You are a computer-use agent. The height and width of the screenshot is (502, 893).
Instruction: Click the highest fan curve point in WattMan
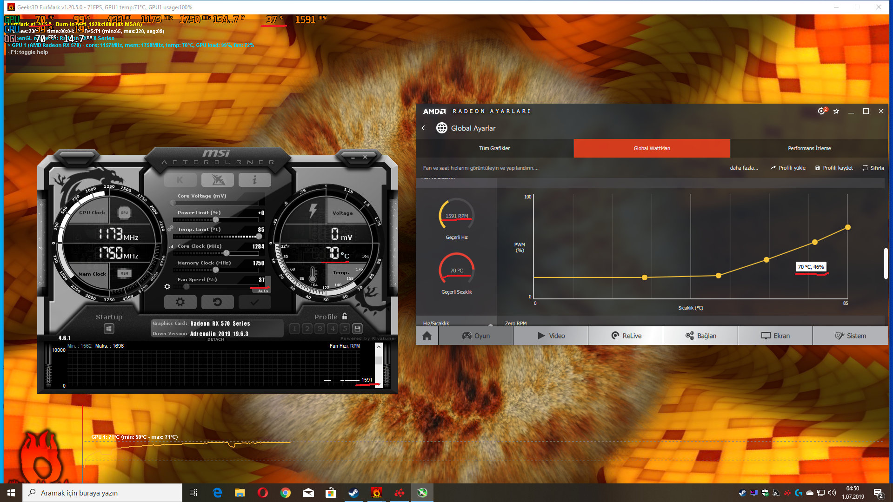click(848, 227)
